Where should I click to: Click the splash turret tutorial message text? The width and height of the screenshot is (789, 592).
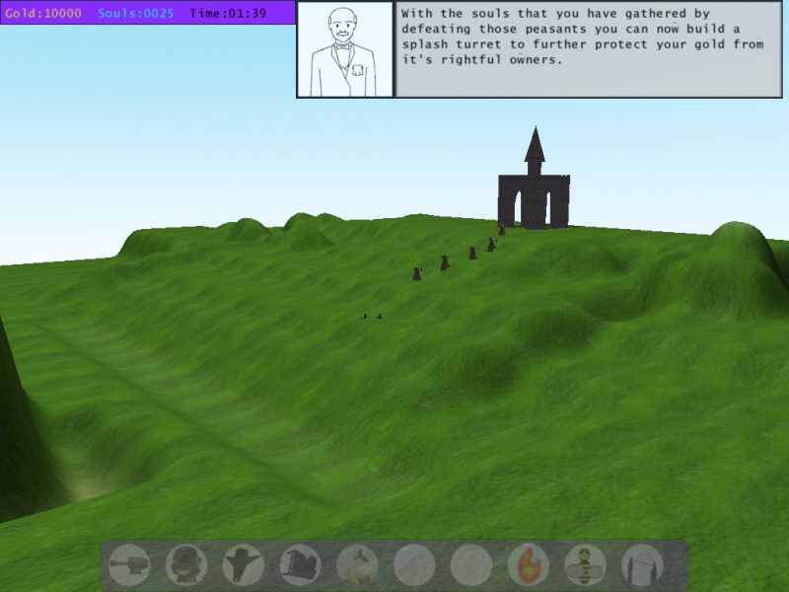[583, 37]
